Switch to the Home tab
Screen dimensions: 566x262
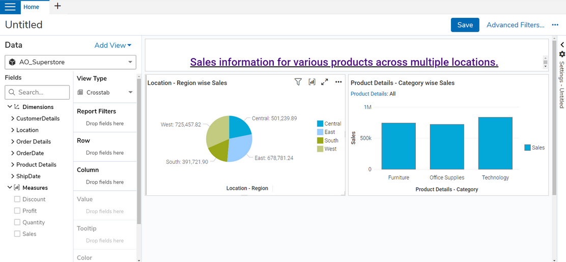(31, 7)
